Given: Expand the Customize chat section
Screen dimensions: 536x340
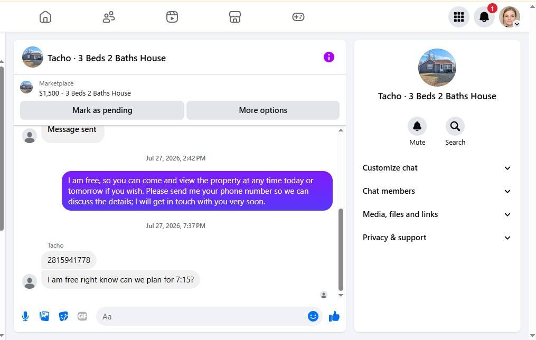Looking at the screenshot, I should (437, 168).
